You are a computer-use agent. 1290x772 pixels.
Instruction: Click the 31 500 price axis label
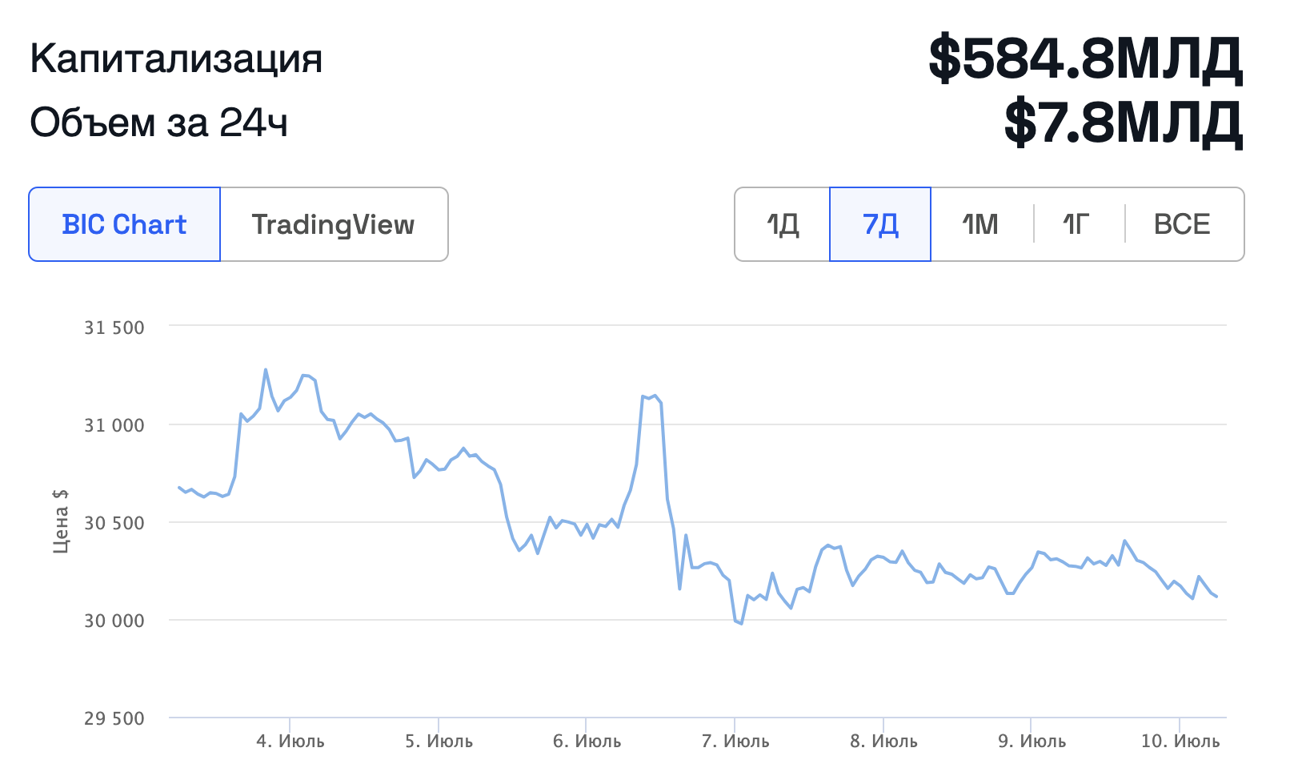pos(114,328)
